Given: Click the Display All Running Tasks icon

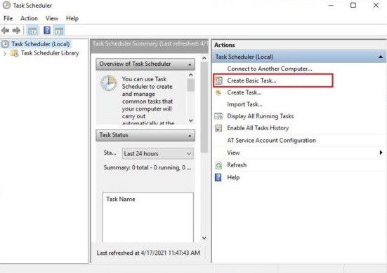Looking at the screenshot, I should coord(218,116).
